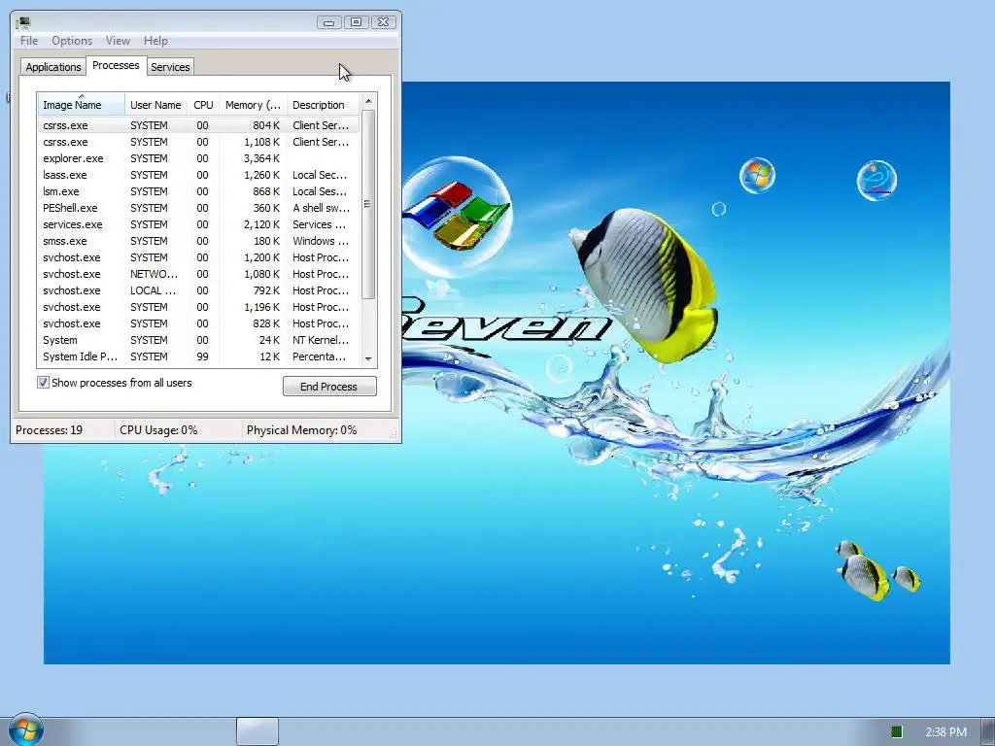This screenshot has height=746, width=995.
Task: Click the Show desktop strip at taskbar end
Action: [987, 731]
